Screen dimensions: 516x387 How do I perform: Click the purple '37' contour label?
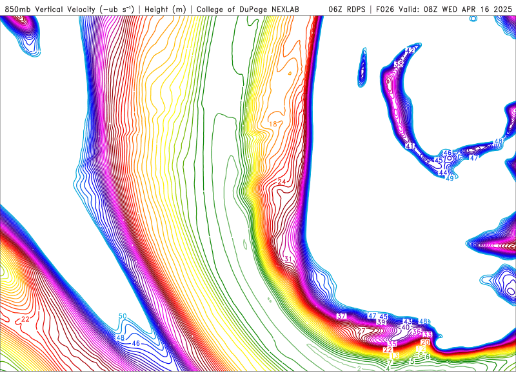point(342,316)
